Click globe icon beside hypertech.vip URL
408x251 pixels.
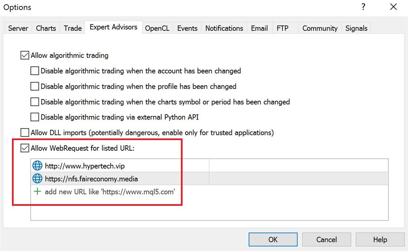[x=37, y=166]
